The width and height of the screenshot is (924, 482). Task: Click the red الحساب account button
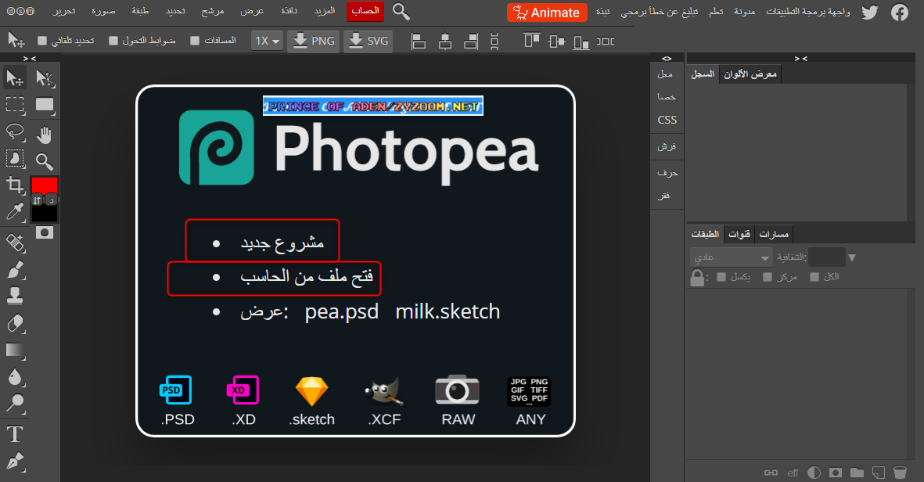(365, 11)
